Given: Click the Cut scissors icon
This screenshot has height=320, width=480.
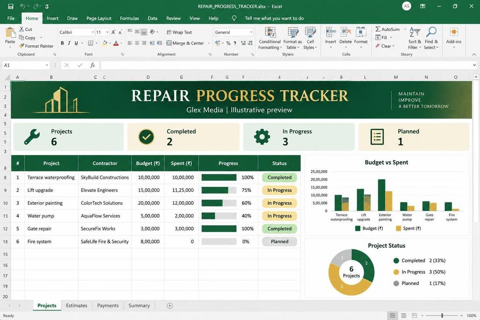Looking at the screenshot, I should pos(21,29).
